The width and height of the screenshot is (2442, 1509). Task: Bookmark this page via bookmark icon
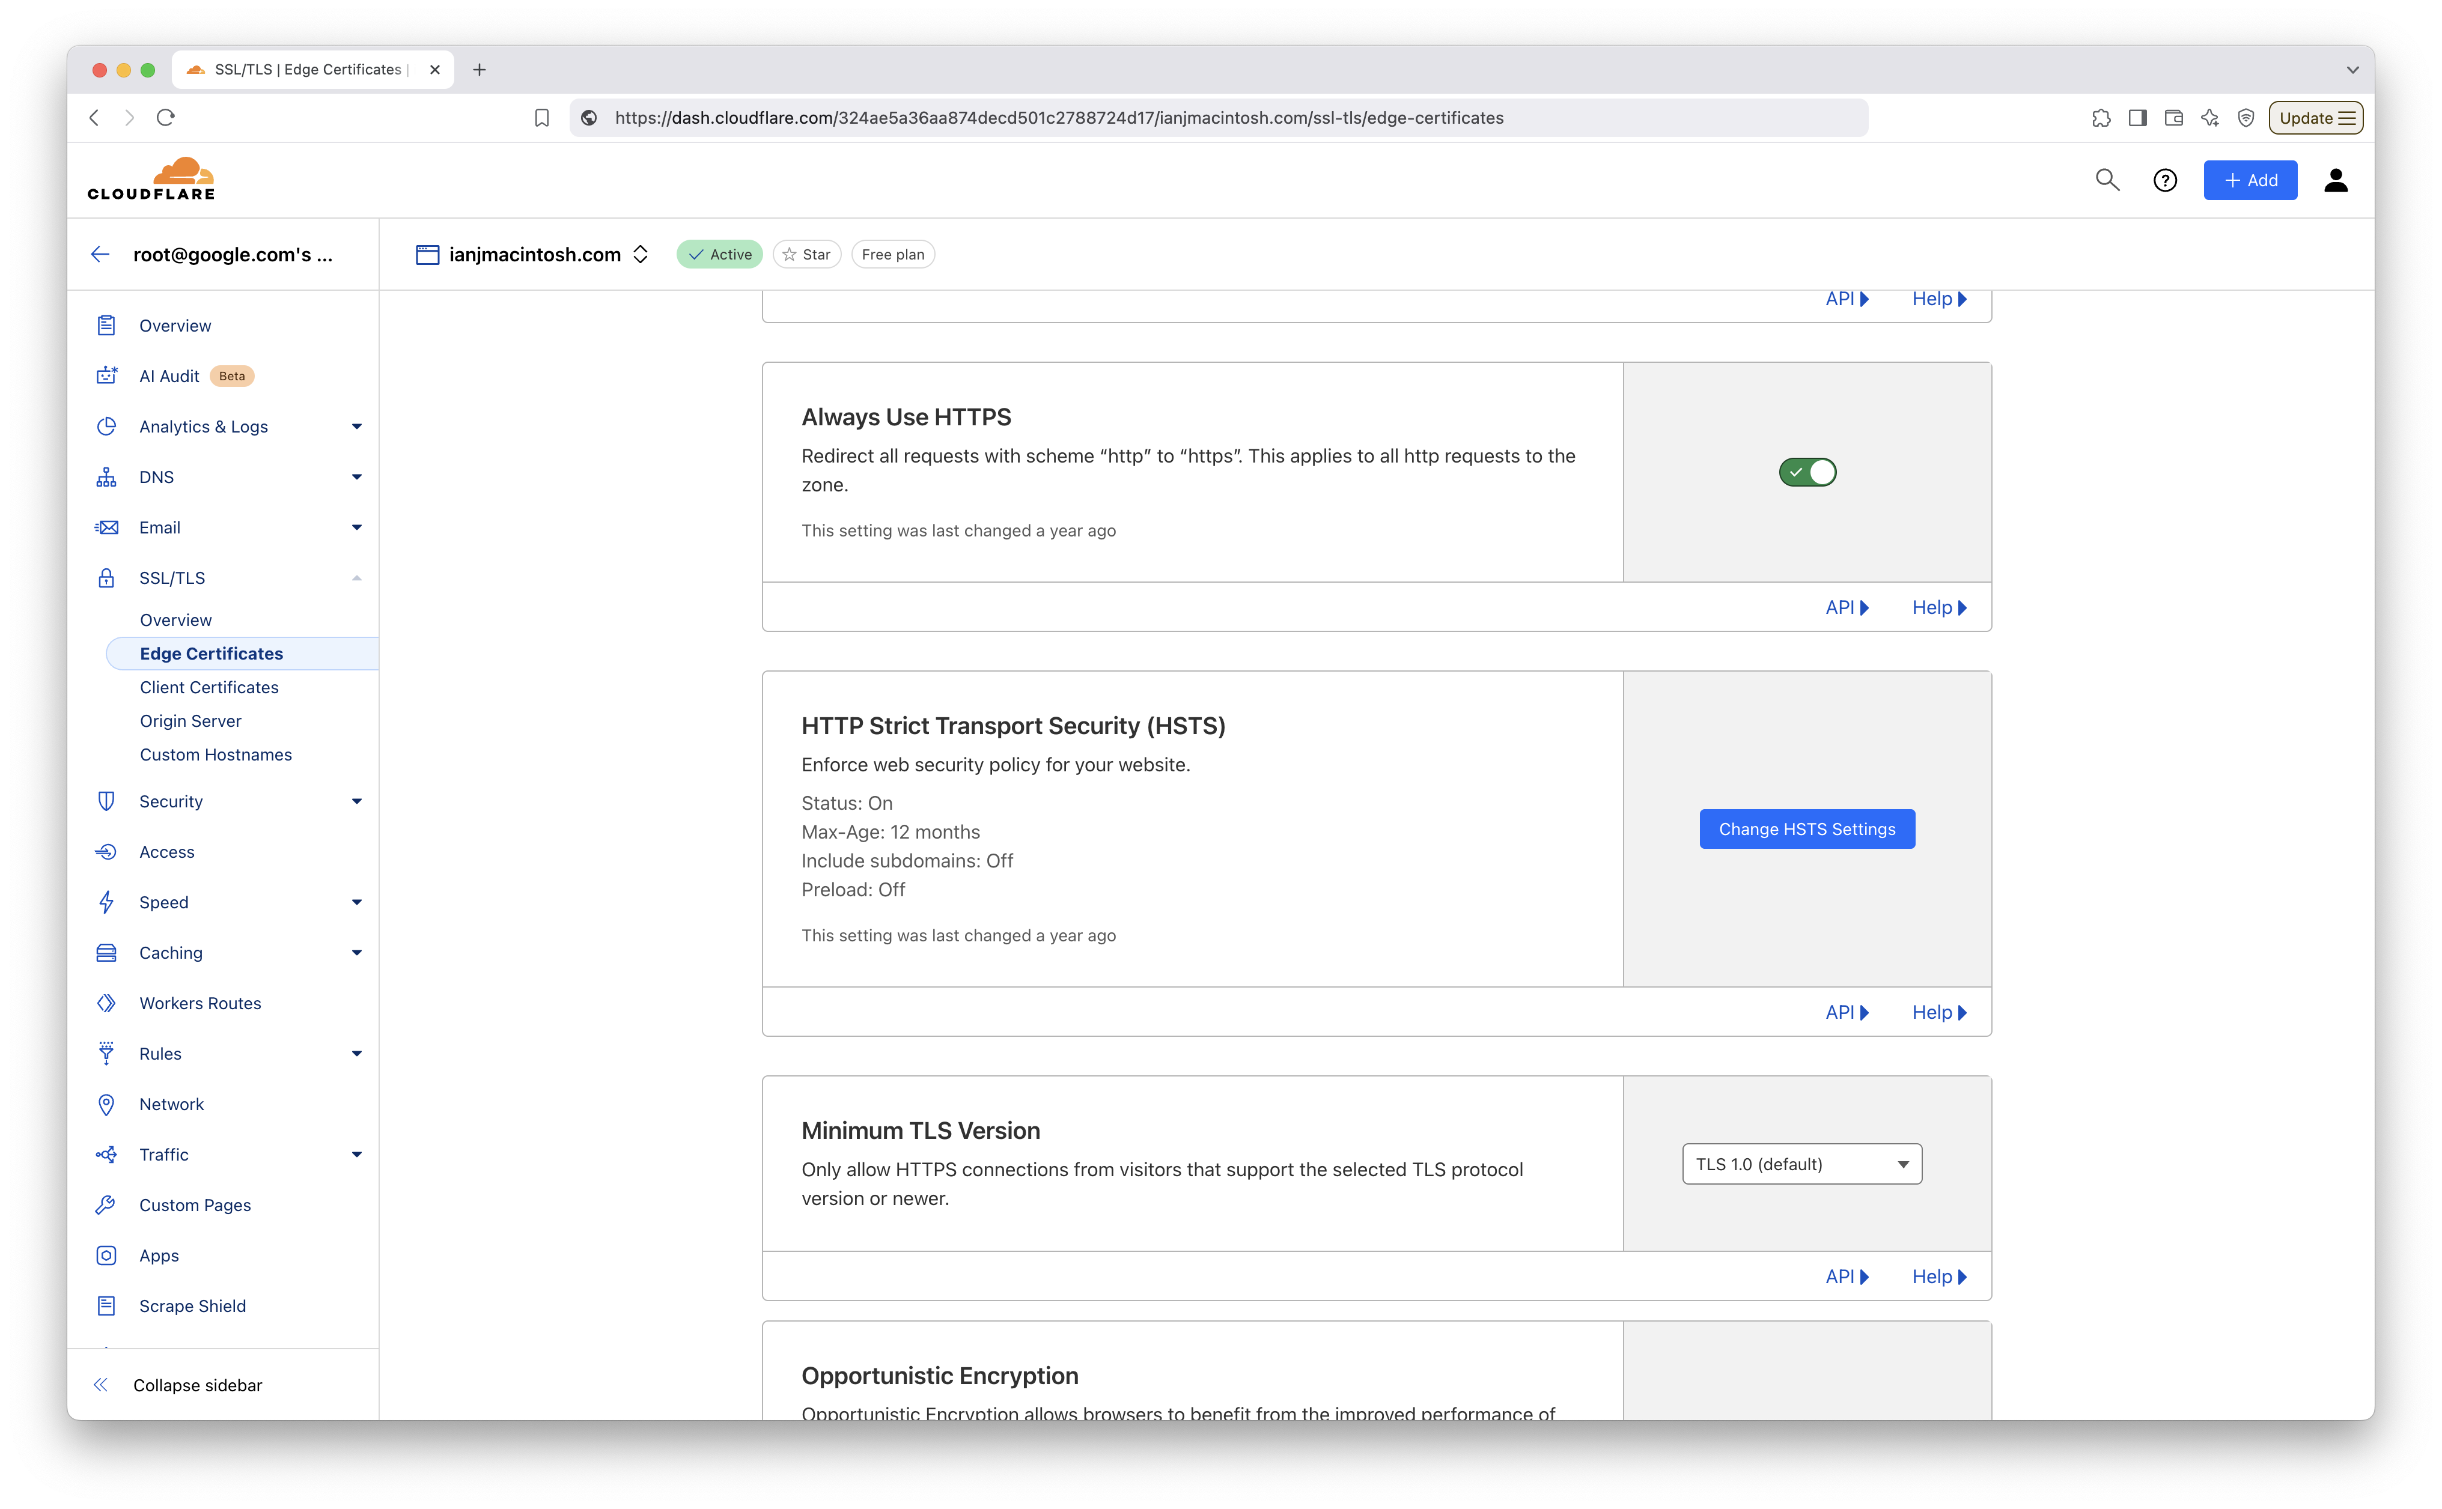541,118
